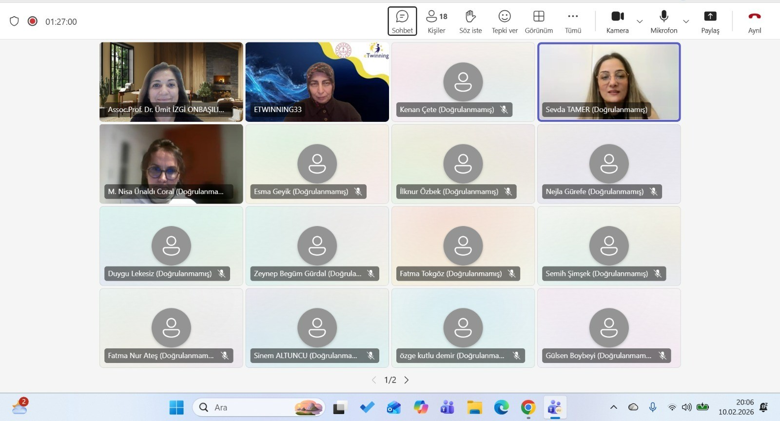The width and height of the screenshot is (780, 421).
Task: Open the Tümü more options menu
Action: point(573,21)
